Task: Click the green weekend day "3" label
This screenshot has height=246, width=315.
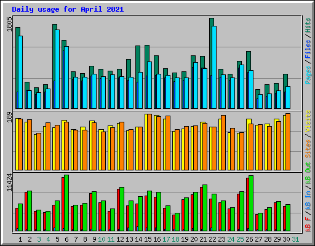Action: [39, 239]
